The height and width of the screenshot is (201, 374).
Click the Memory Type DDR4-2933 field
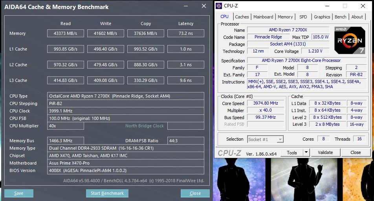click(125, 148)
